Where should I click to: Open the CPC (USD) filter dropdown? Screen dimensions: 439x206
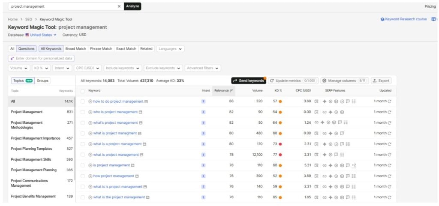(87, 68)
